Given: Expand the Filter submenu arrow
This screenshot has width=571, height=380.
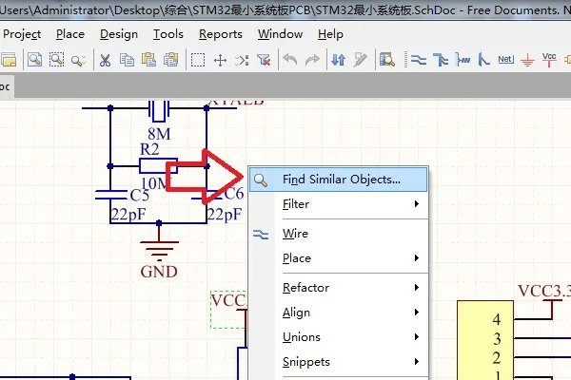Looking at the screenshot, I should click(417, 204).
